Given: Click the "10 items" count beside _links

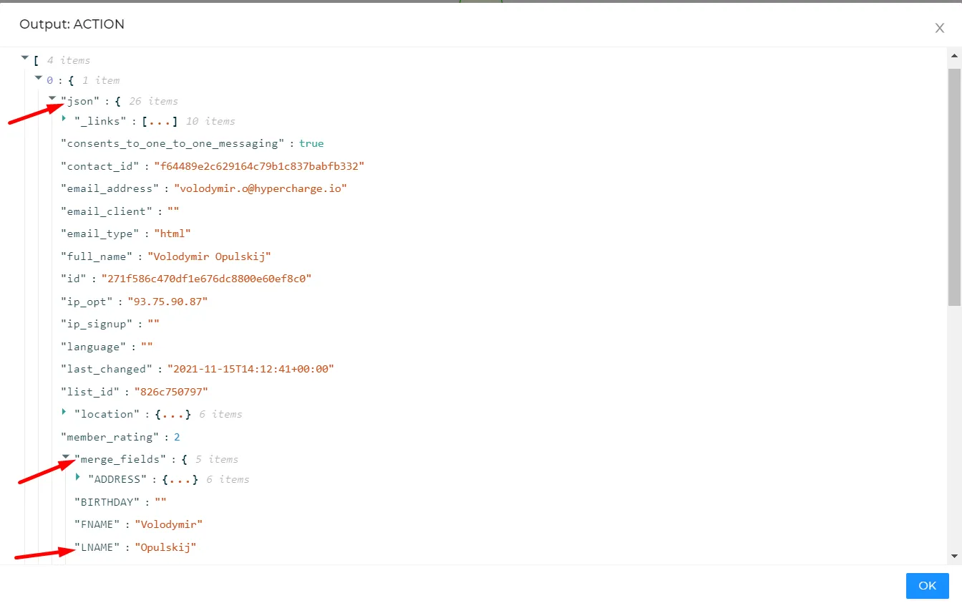Looking at the screenshot, I should click(210, 121).
